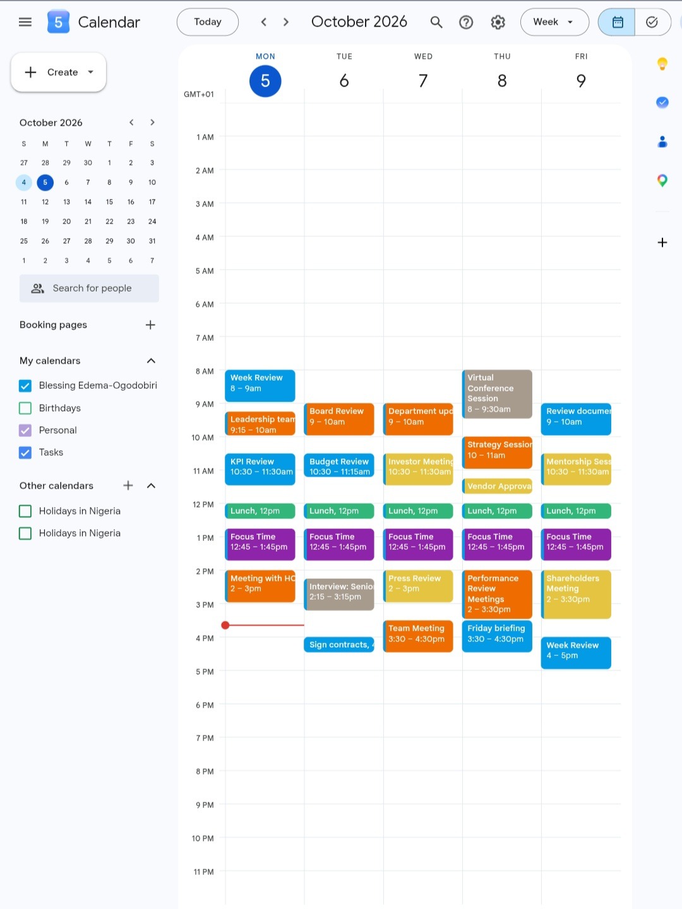Screen dimensions: 682x909
Task: Select Tuesday 6 in week header
Action: point(344,81)
